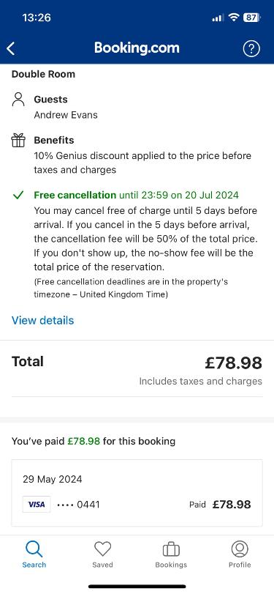Viewport: 274px width, 594px height.
Task: Tap the Booking.com header title
Action: [x=137, y=48]
